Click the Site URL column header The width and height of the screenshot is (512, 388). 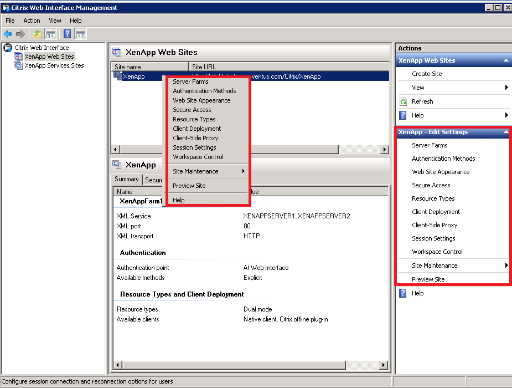point(289,67)
